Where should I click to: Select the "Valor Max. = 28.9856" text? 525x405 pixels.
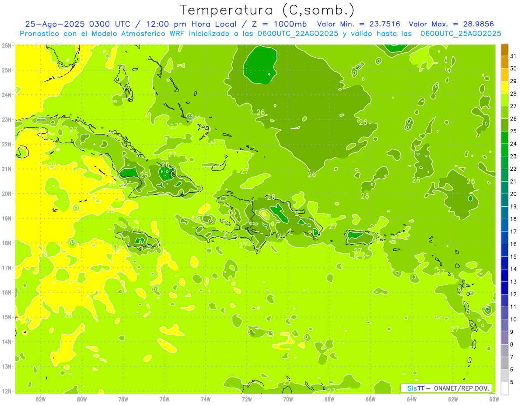point(451,24)
